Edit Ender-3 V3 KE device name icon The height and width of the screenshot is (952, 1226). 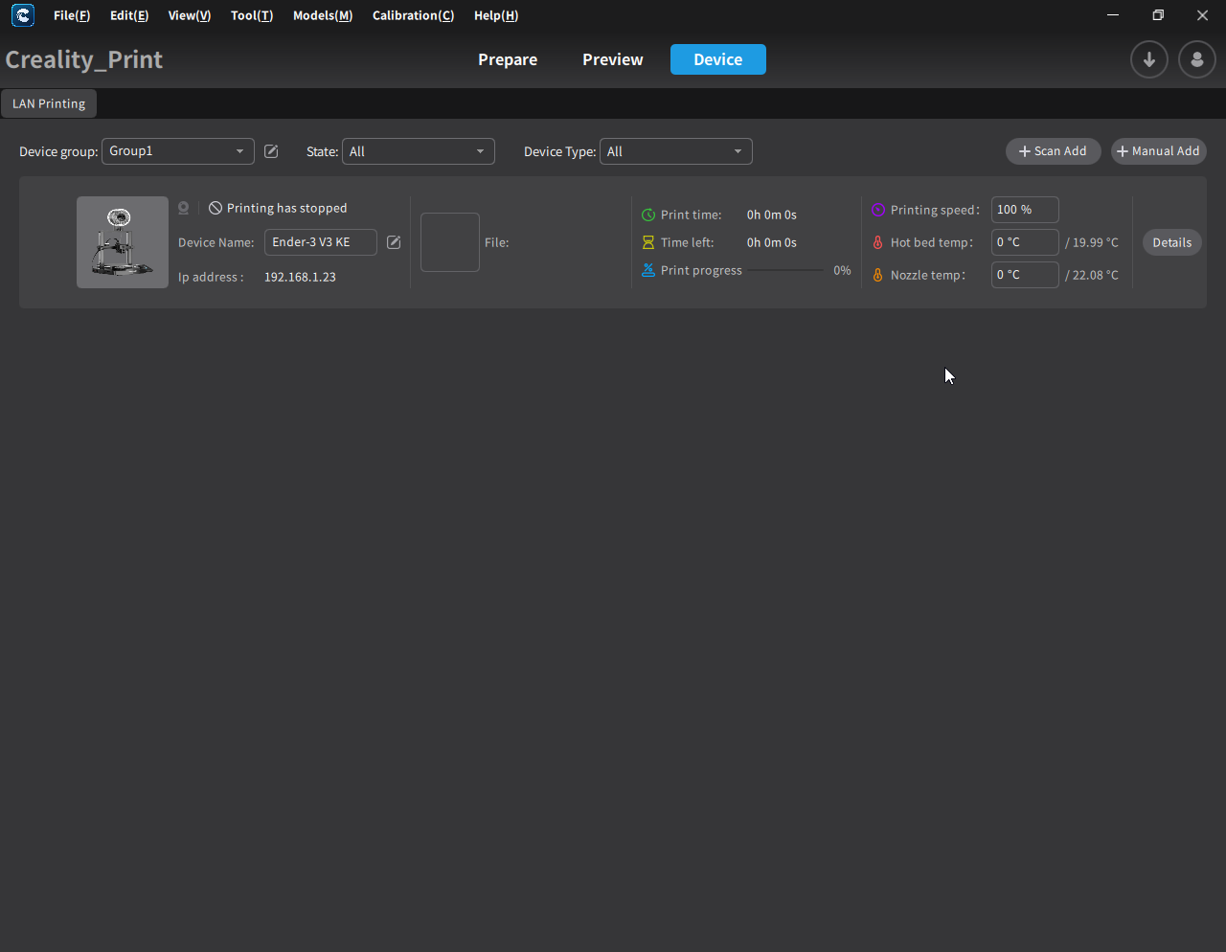(x=394, y=242)
